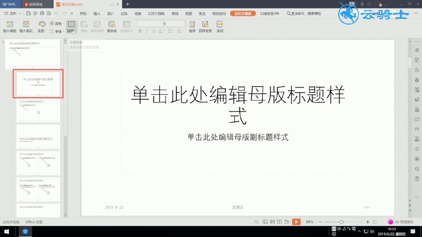Select the first master slide thumbnail
This screenshot has width=422, height=237.
click(x=33, y=54)
